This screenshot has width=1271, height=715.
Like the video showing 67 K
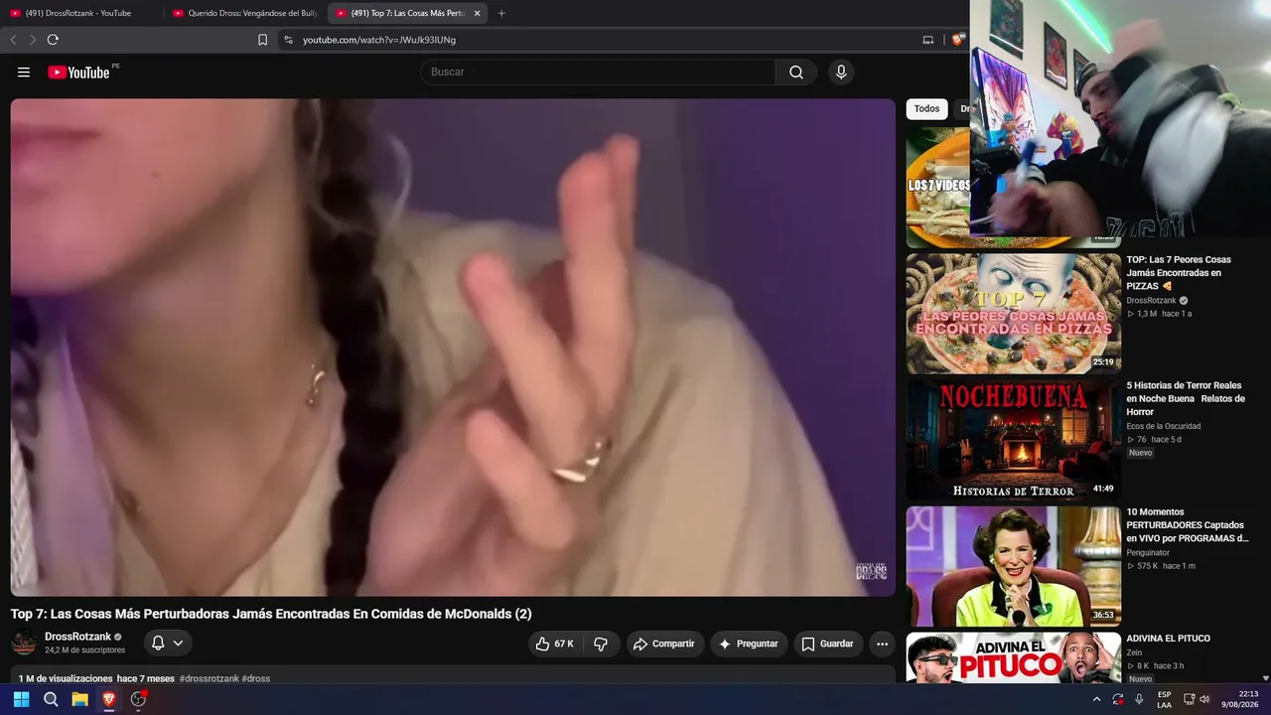point(555,643)
